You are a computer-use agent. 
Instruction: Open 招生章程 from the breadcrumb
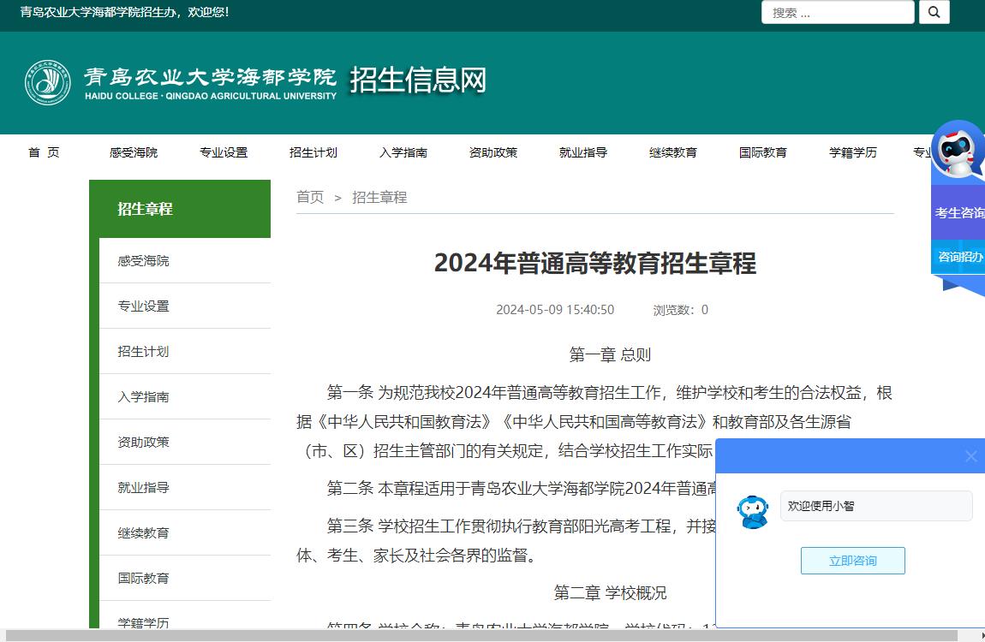[x=379, y=197]
